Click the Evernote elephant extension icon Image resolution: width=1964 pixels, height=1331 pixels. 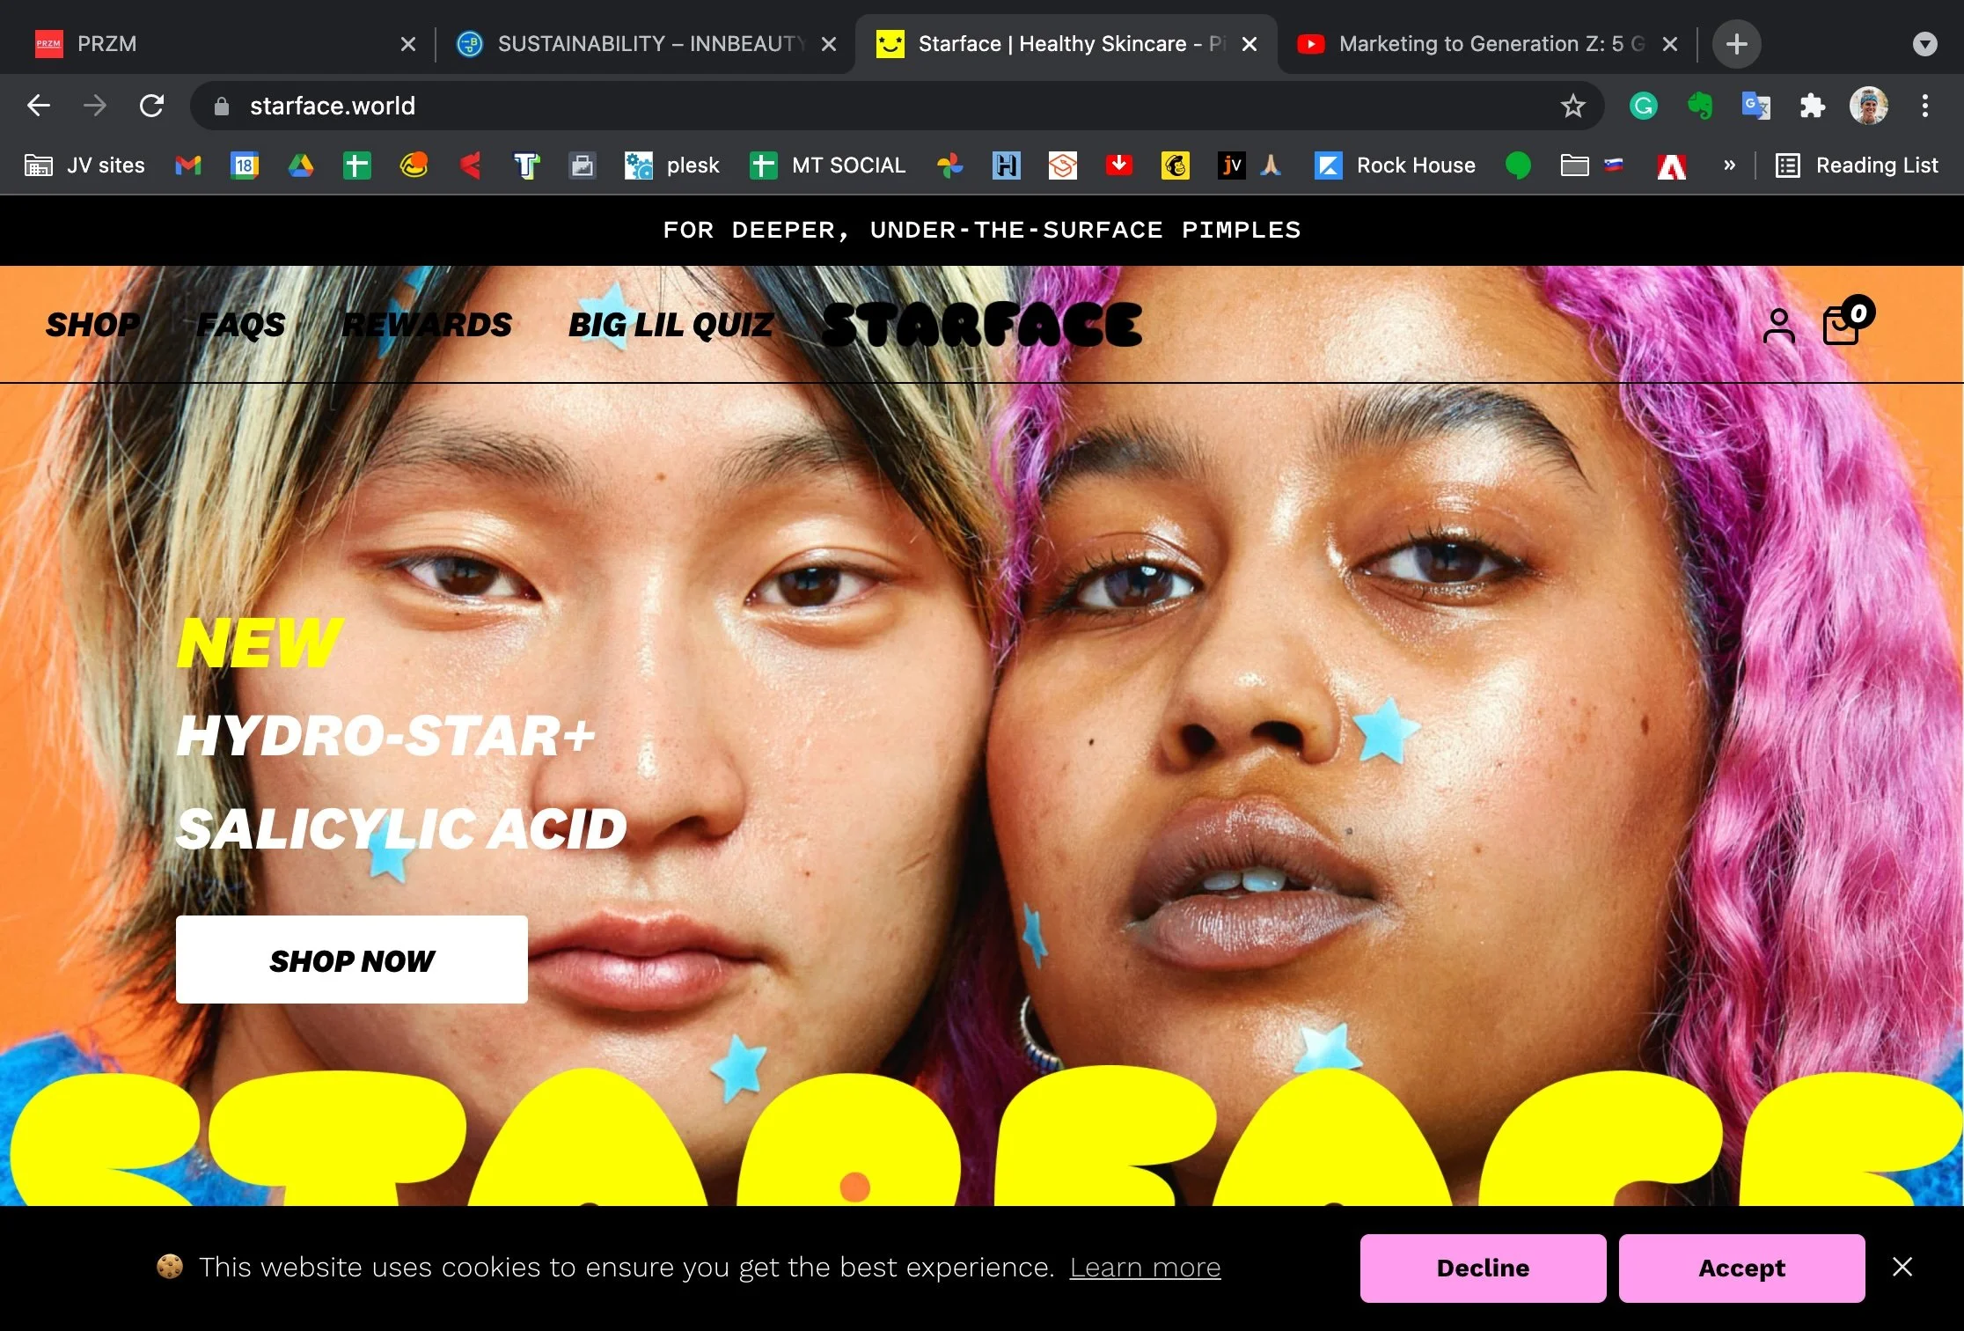coord(1699,107)
